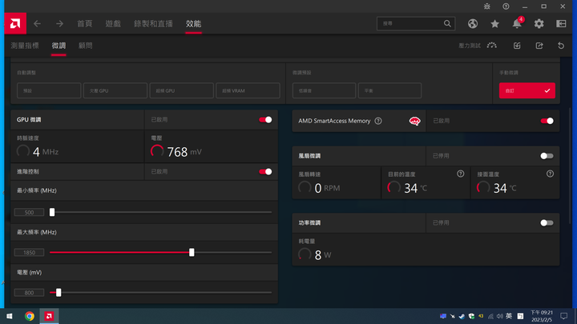Open help question mark in title bar
The height and width of the screenshot is (324, 577).
[x=506, y=6]
